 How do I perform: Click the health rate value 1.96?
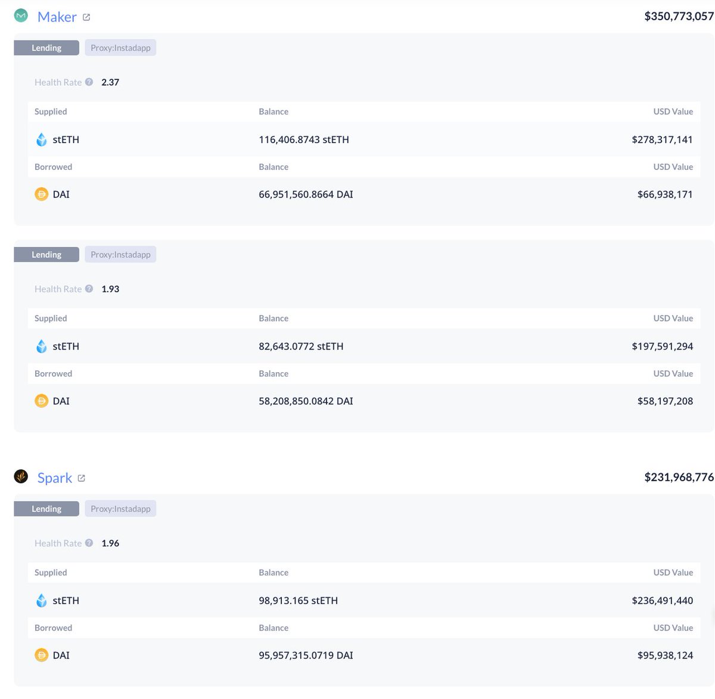(x=110, y=543)
